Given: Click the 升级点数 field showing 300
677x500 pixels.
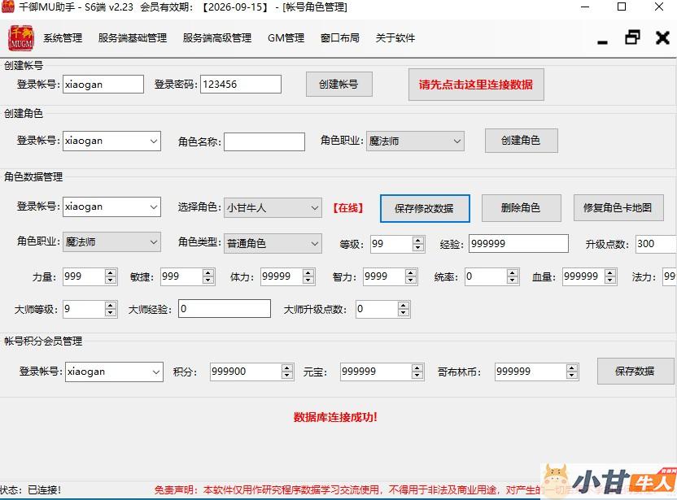Looking at the screenshot, I should pos(656,244).
